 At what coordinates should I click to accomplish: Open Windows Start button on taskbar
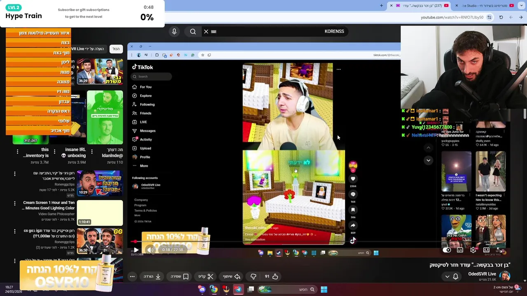point(324,289)
